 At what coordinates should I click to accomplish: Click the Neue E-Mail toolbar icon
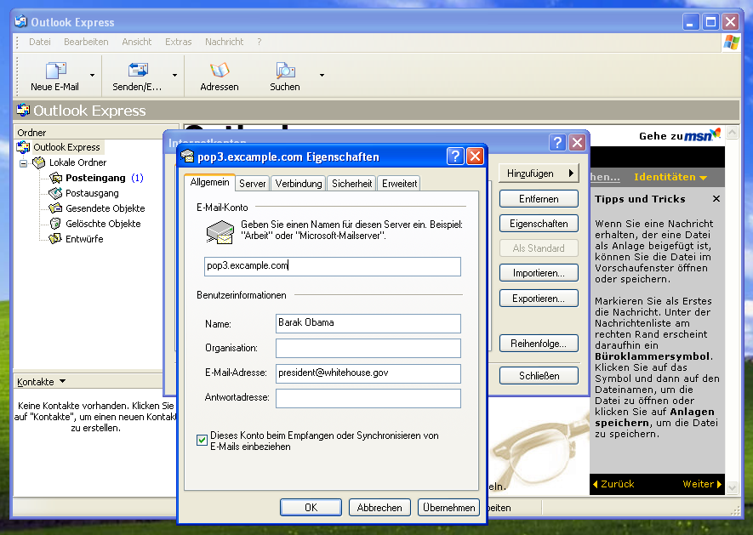(x=55, y=71)
